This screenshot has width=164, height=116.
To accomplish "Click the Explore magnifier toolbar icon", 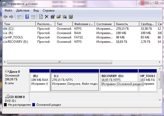I will point(65,17).
